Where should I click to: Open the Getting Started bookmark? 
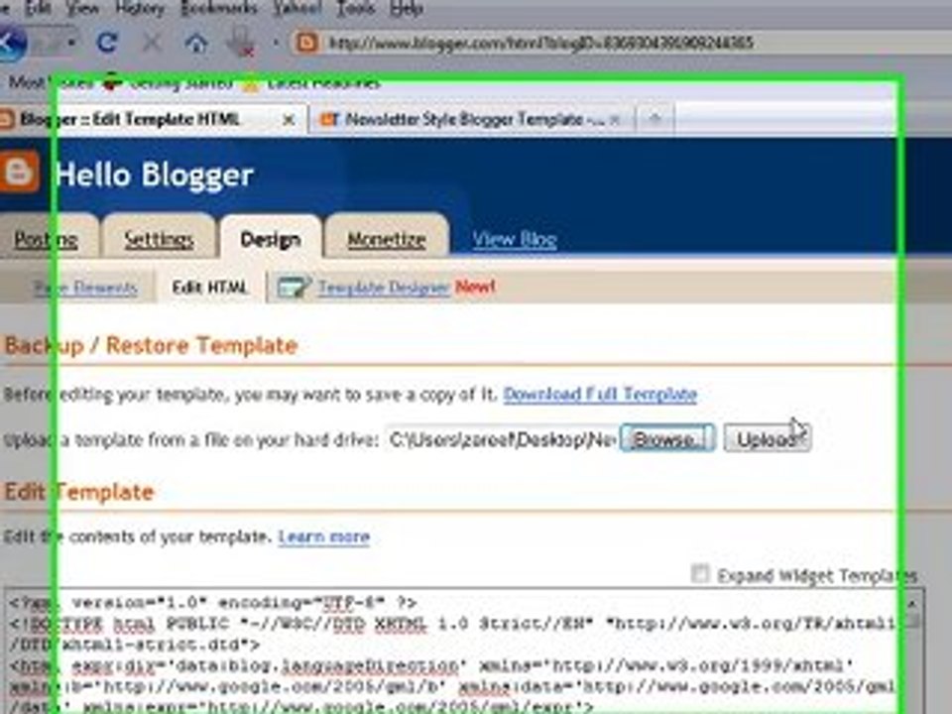point(169,83)
